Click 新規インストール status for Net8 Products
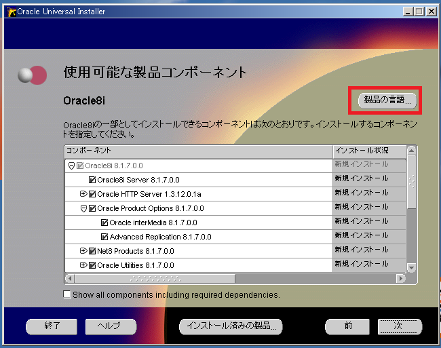The height and width of the screenshot is (348, 441). point(362,250)
